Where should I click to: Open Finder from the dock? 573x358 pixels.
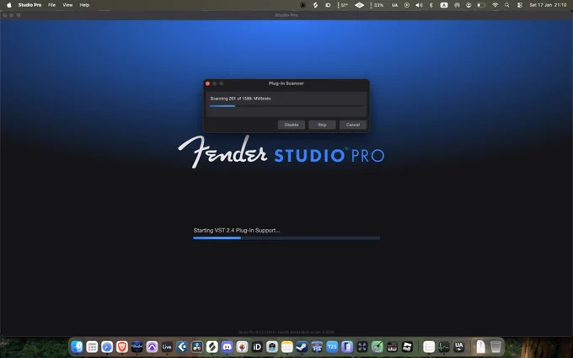click(x=77, y=346)
